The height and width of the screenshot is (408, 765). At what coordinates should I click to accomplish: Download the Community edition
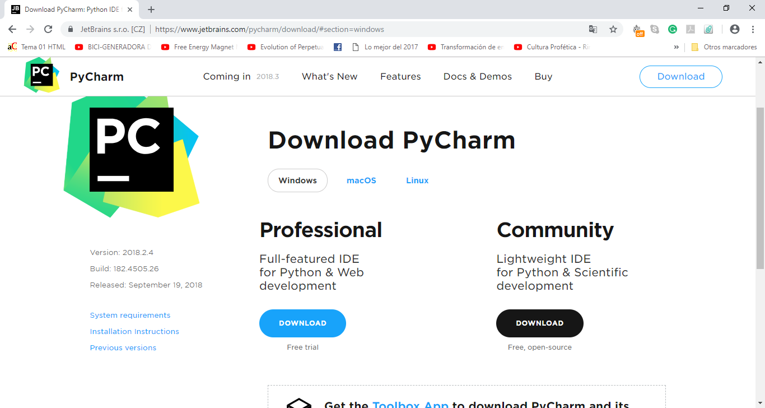pos(539,323)
